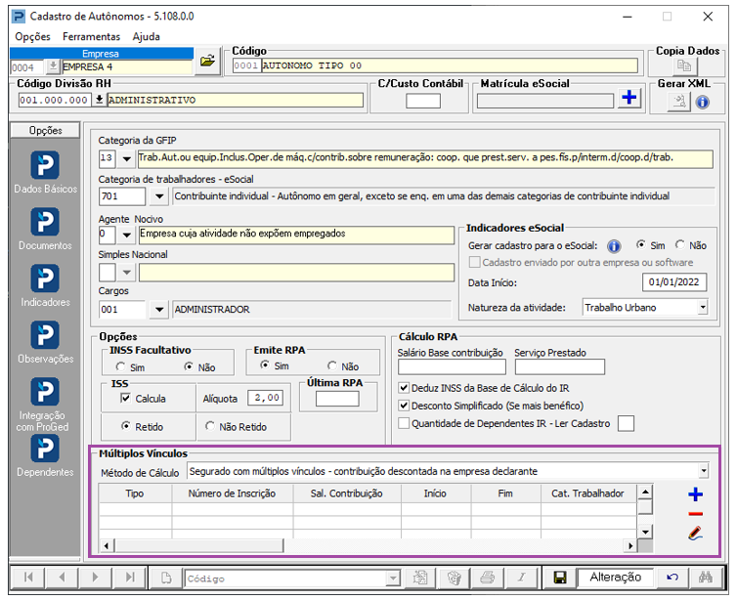
Task: Edit vínculo with the pencil icon
Action: click(695, 534)
